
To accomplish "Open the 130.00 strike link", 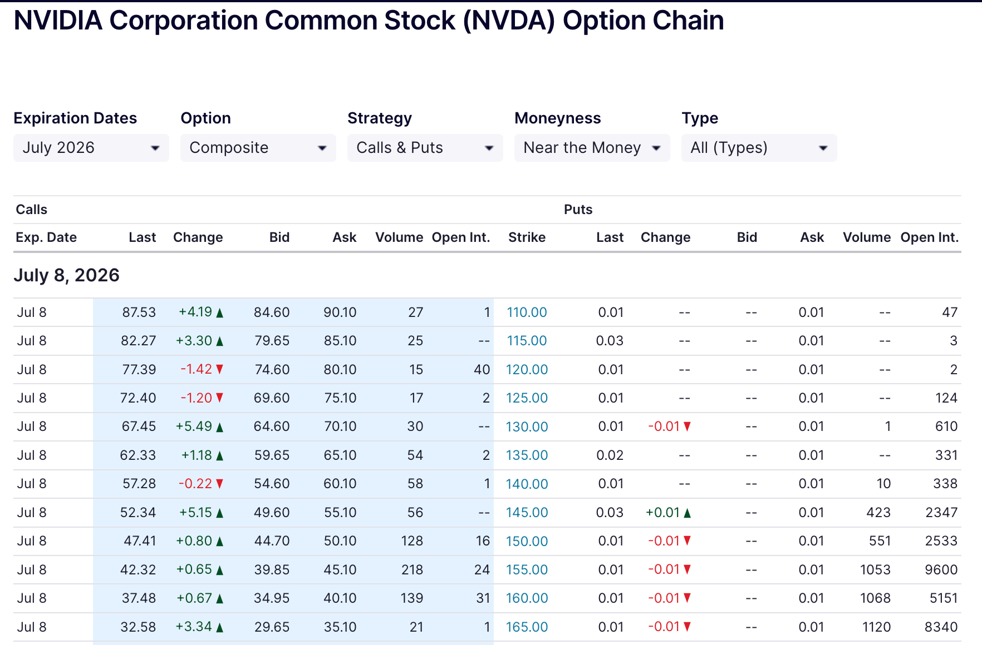I will [x=527, y=426].
